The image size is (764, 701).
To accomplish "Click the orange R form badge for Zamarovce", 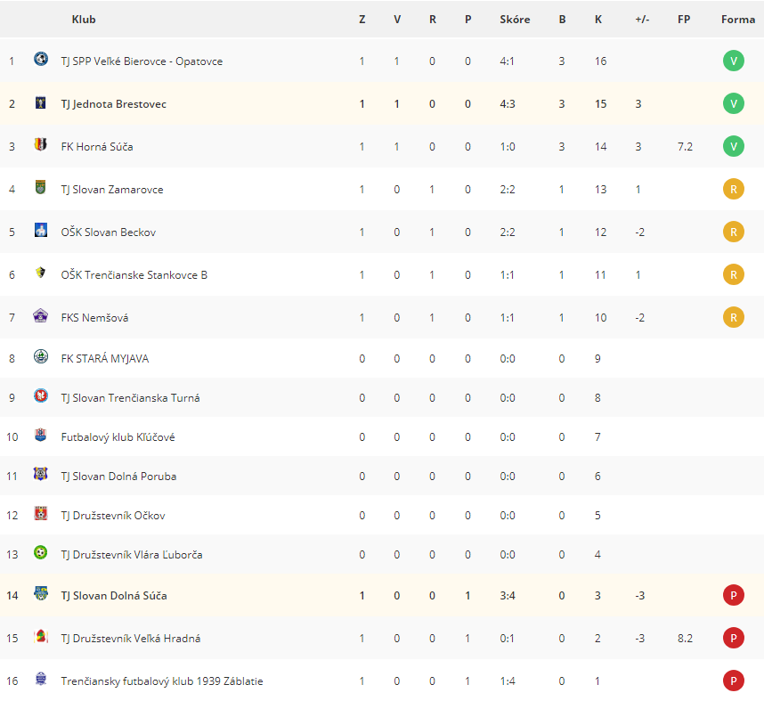I will tap(734, 189).
